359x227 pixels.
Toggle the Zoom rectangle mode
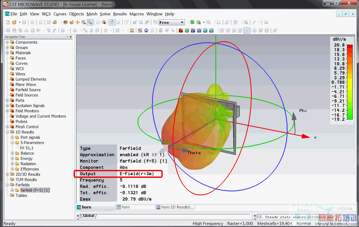tap(90, 22)
